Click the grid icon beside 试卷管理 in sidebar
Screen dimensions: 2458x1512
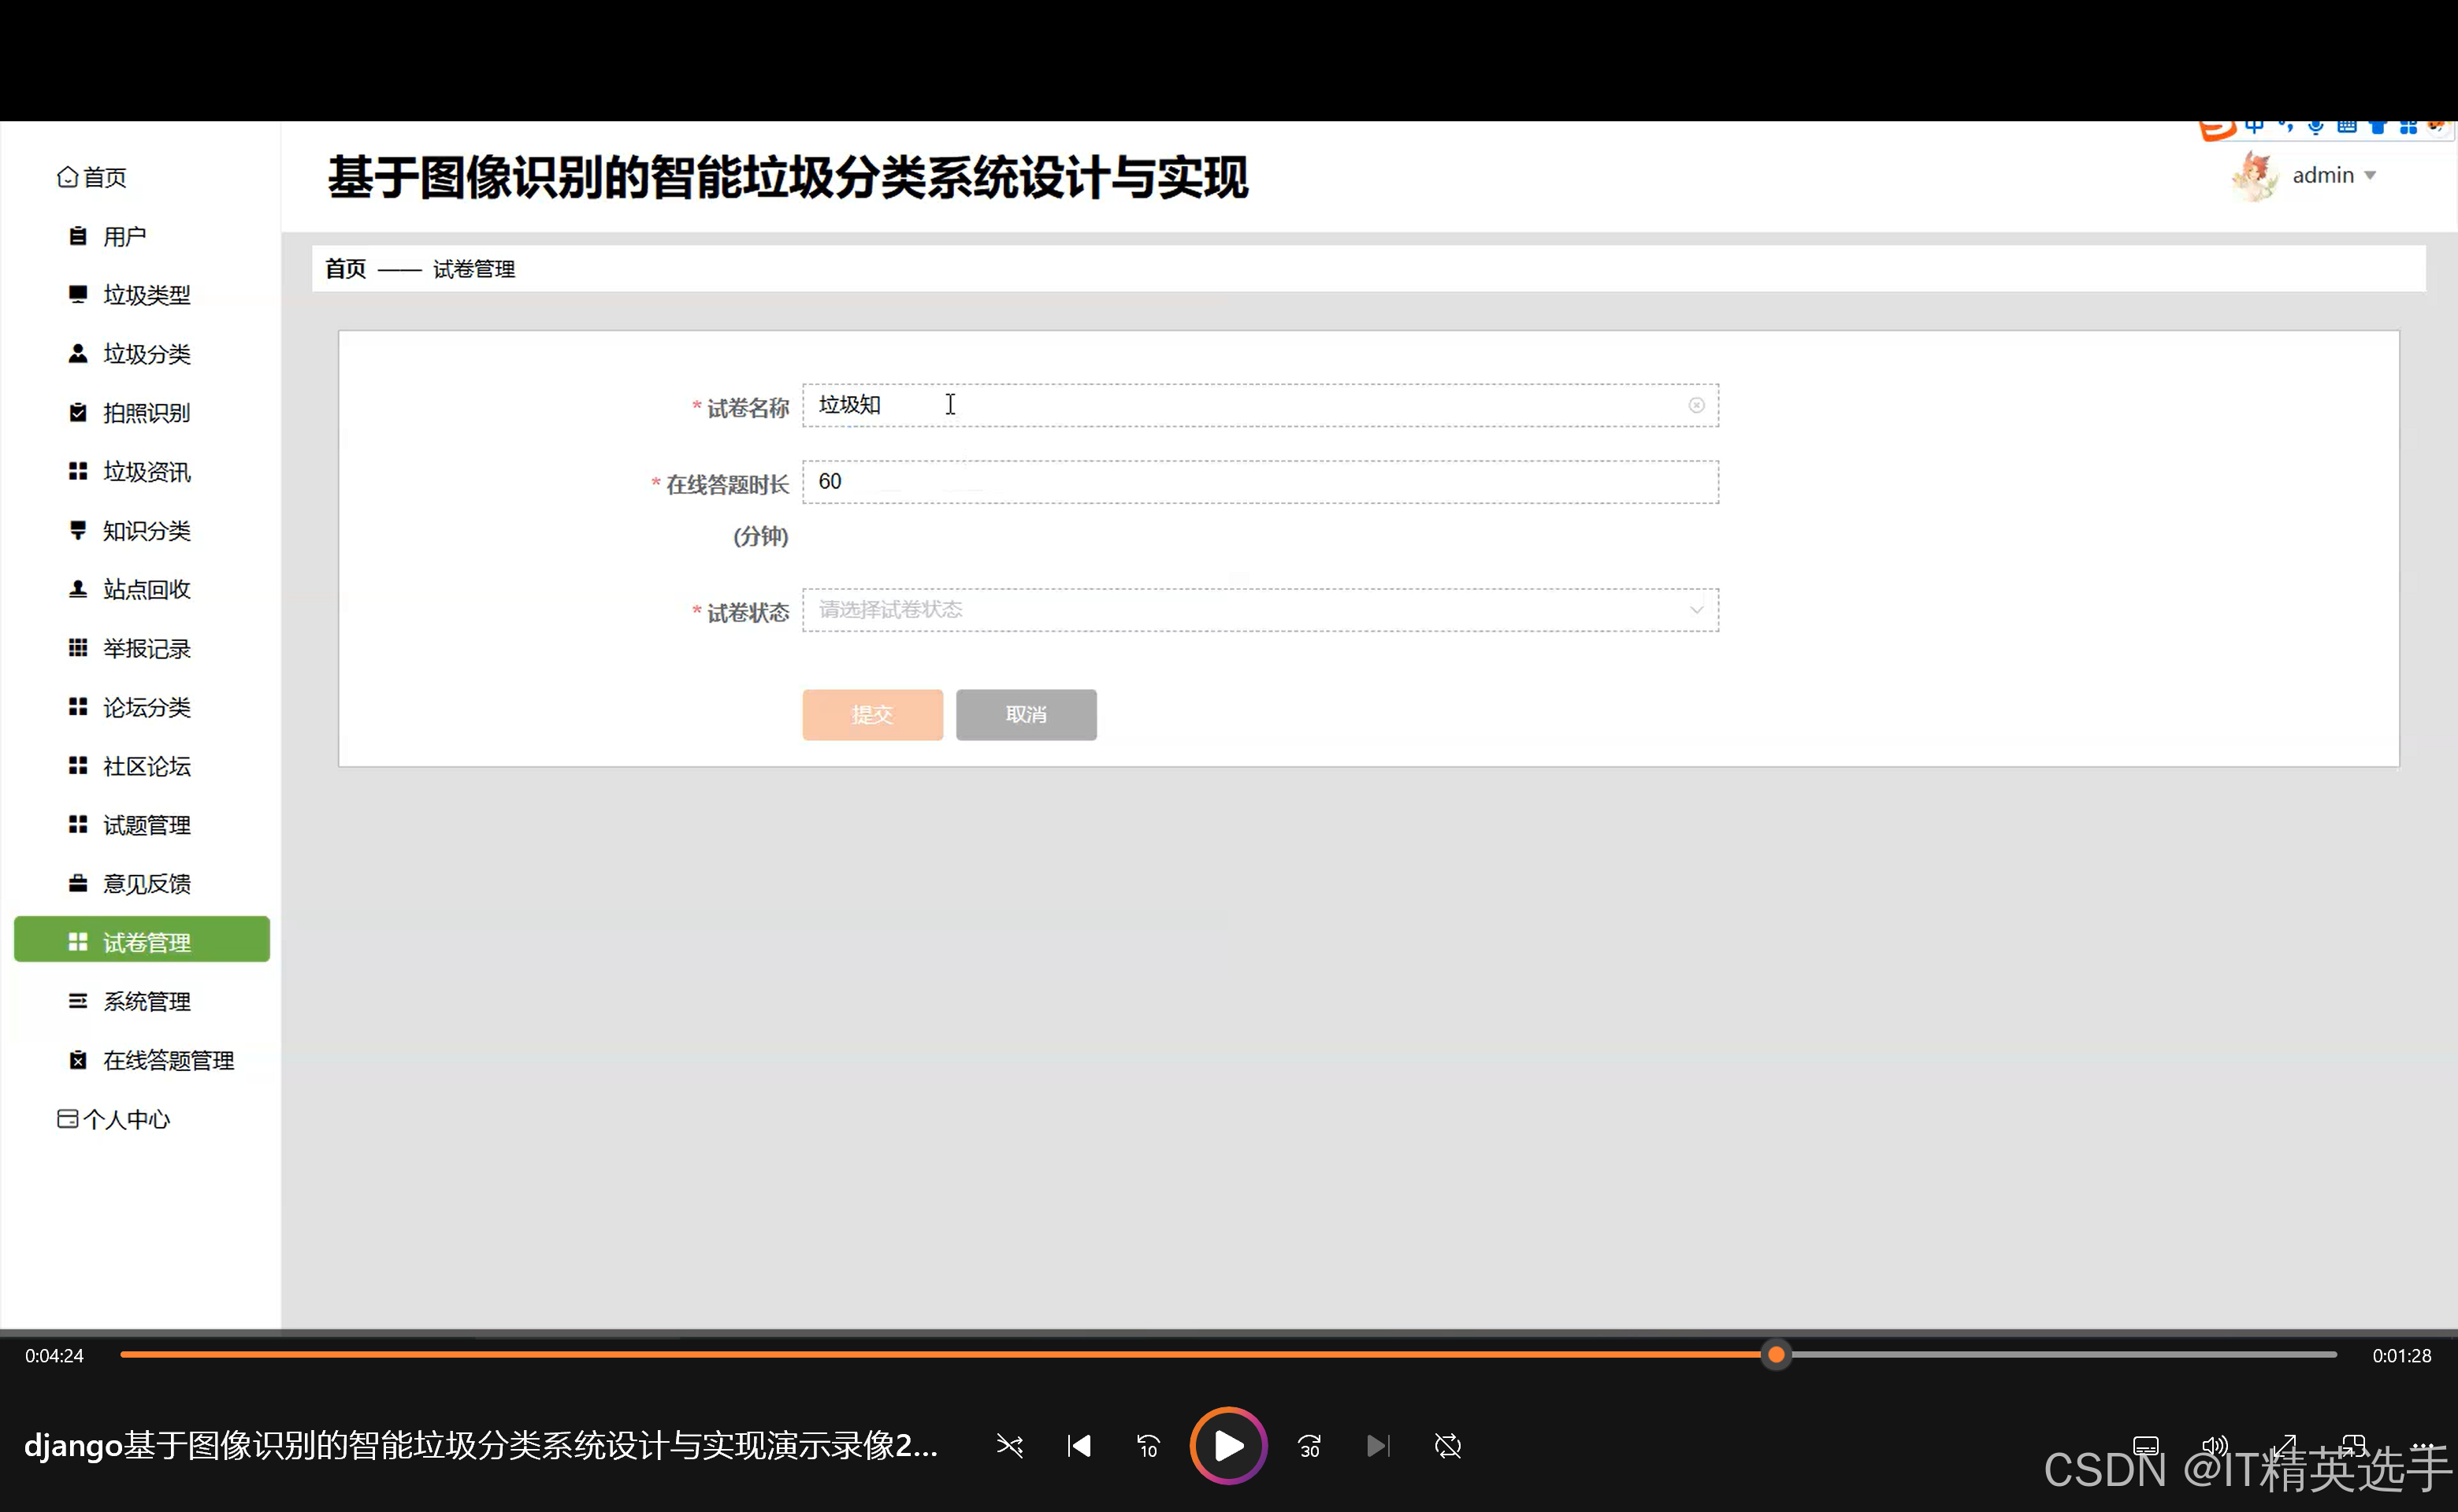click(x=77, y=942)
